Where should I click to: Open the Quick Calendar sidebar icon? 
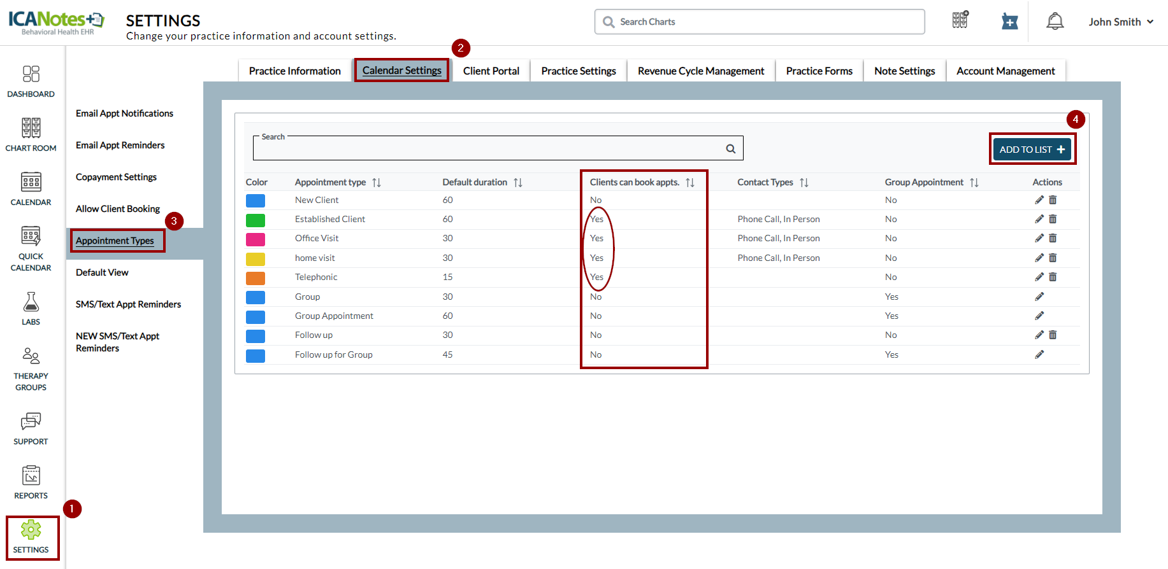tap(31, 249)
